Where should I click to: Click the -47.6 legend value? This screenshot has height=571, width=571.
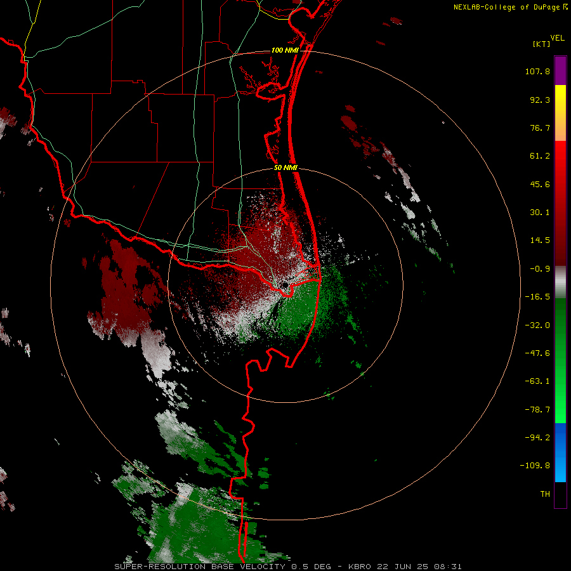click(537, 353)
